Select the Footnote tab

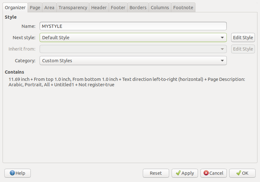(183, 7)
